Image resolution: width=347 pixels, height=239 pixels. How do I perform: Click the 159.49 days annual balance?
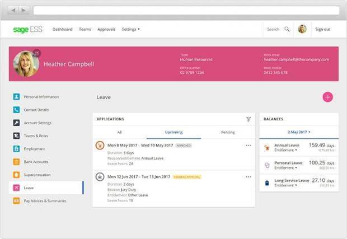coord(321,145)
